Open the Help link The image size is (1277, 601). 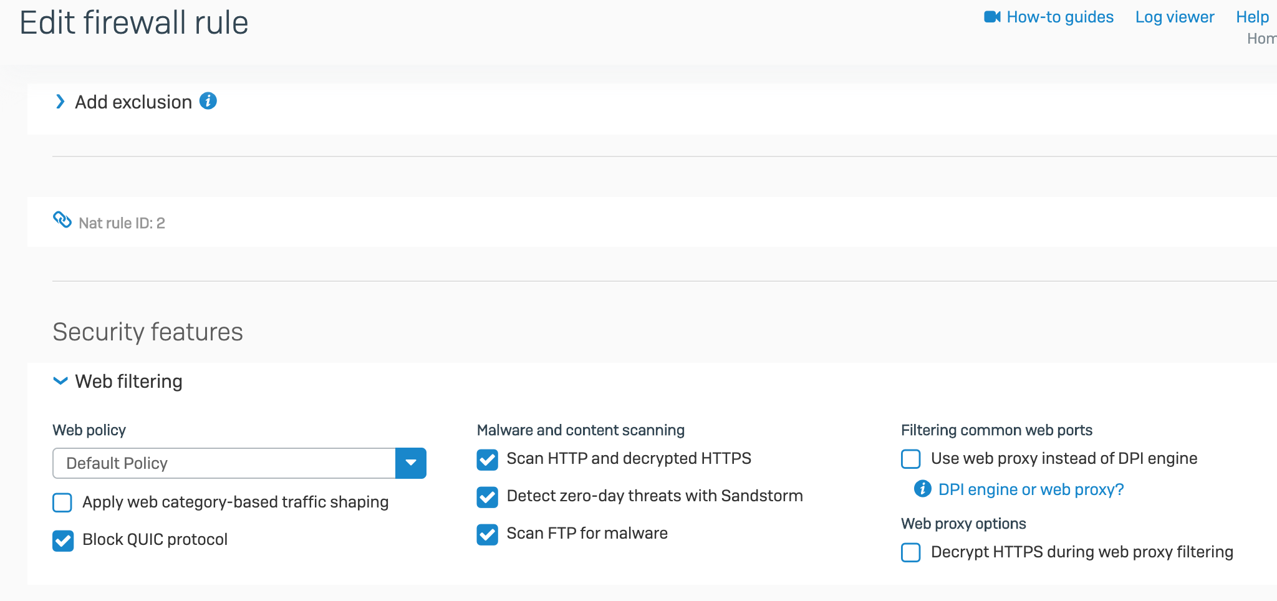tap(1253, 17)
